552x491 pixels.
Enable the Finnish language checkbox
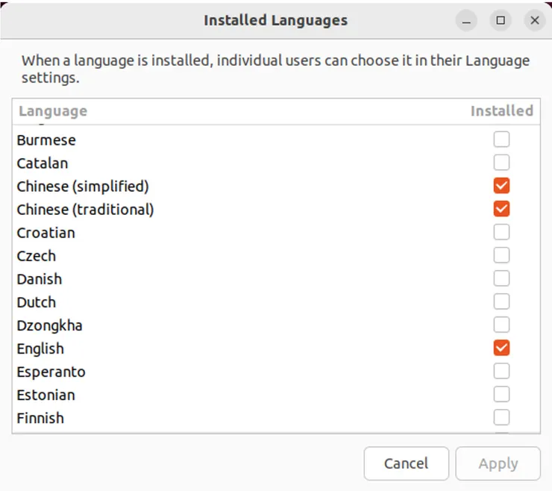click(501, 417)
